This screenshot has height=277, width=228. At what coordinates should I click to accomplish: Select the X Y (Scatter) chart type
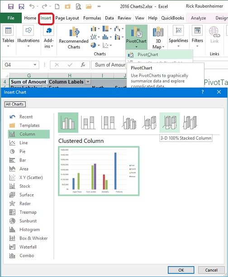(x=29, y=178)
